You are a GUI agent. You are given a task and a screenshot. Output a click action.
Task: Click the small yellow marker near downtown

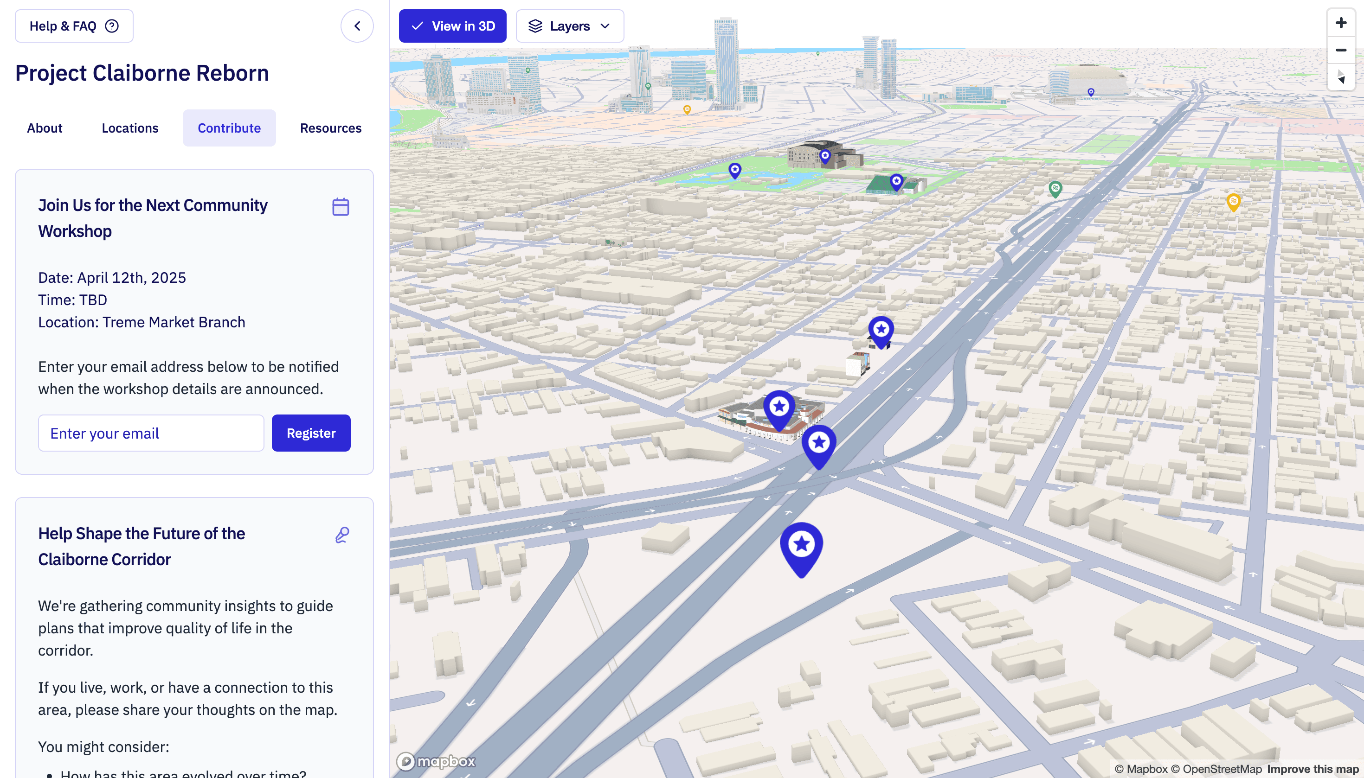(x=687, y=110)
